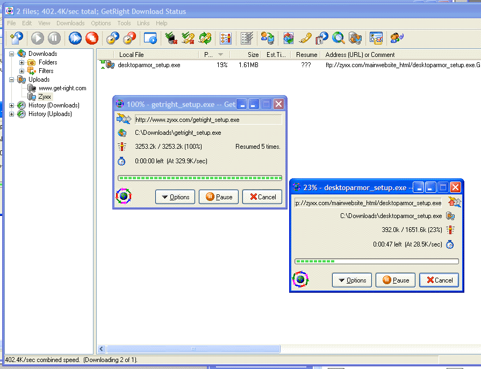Cancel the getright_setup.exe download
This screenshot has width=481, height=369.
262,197
